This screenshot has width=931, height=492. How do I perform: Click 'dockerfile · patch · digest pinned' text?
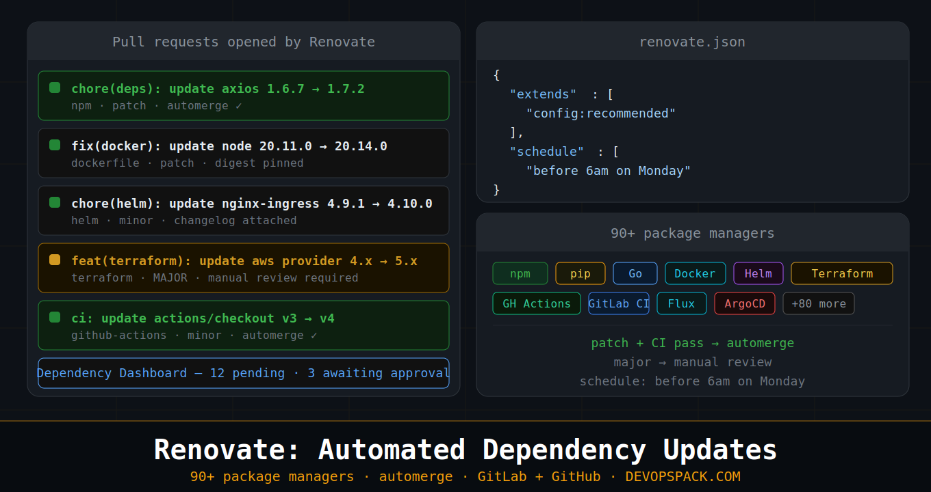(x=188, y=163)
